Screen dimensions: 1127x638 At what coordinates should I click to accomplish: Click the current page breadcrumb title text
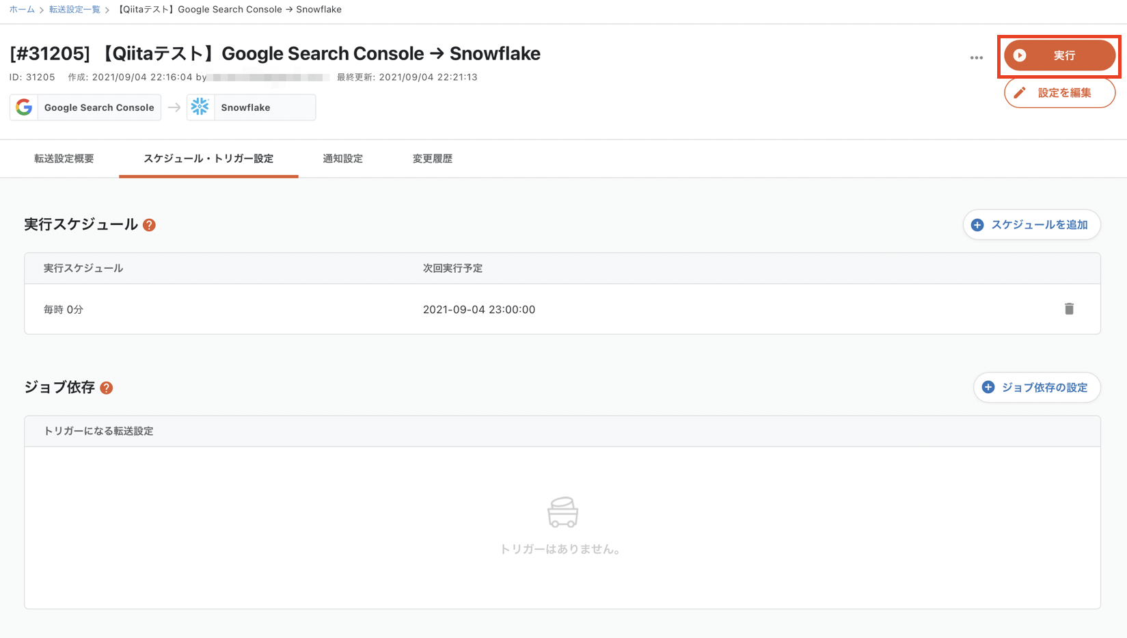pos(229,10)
